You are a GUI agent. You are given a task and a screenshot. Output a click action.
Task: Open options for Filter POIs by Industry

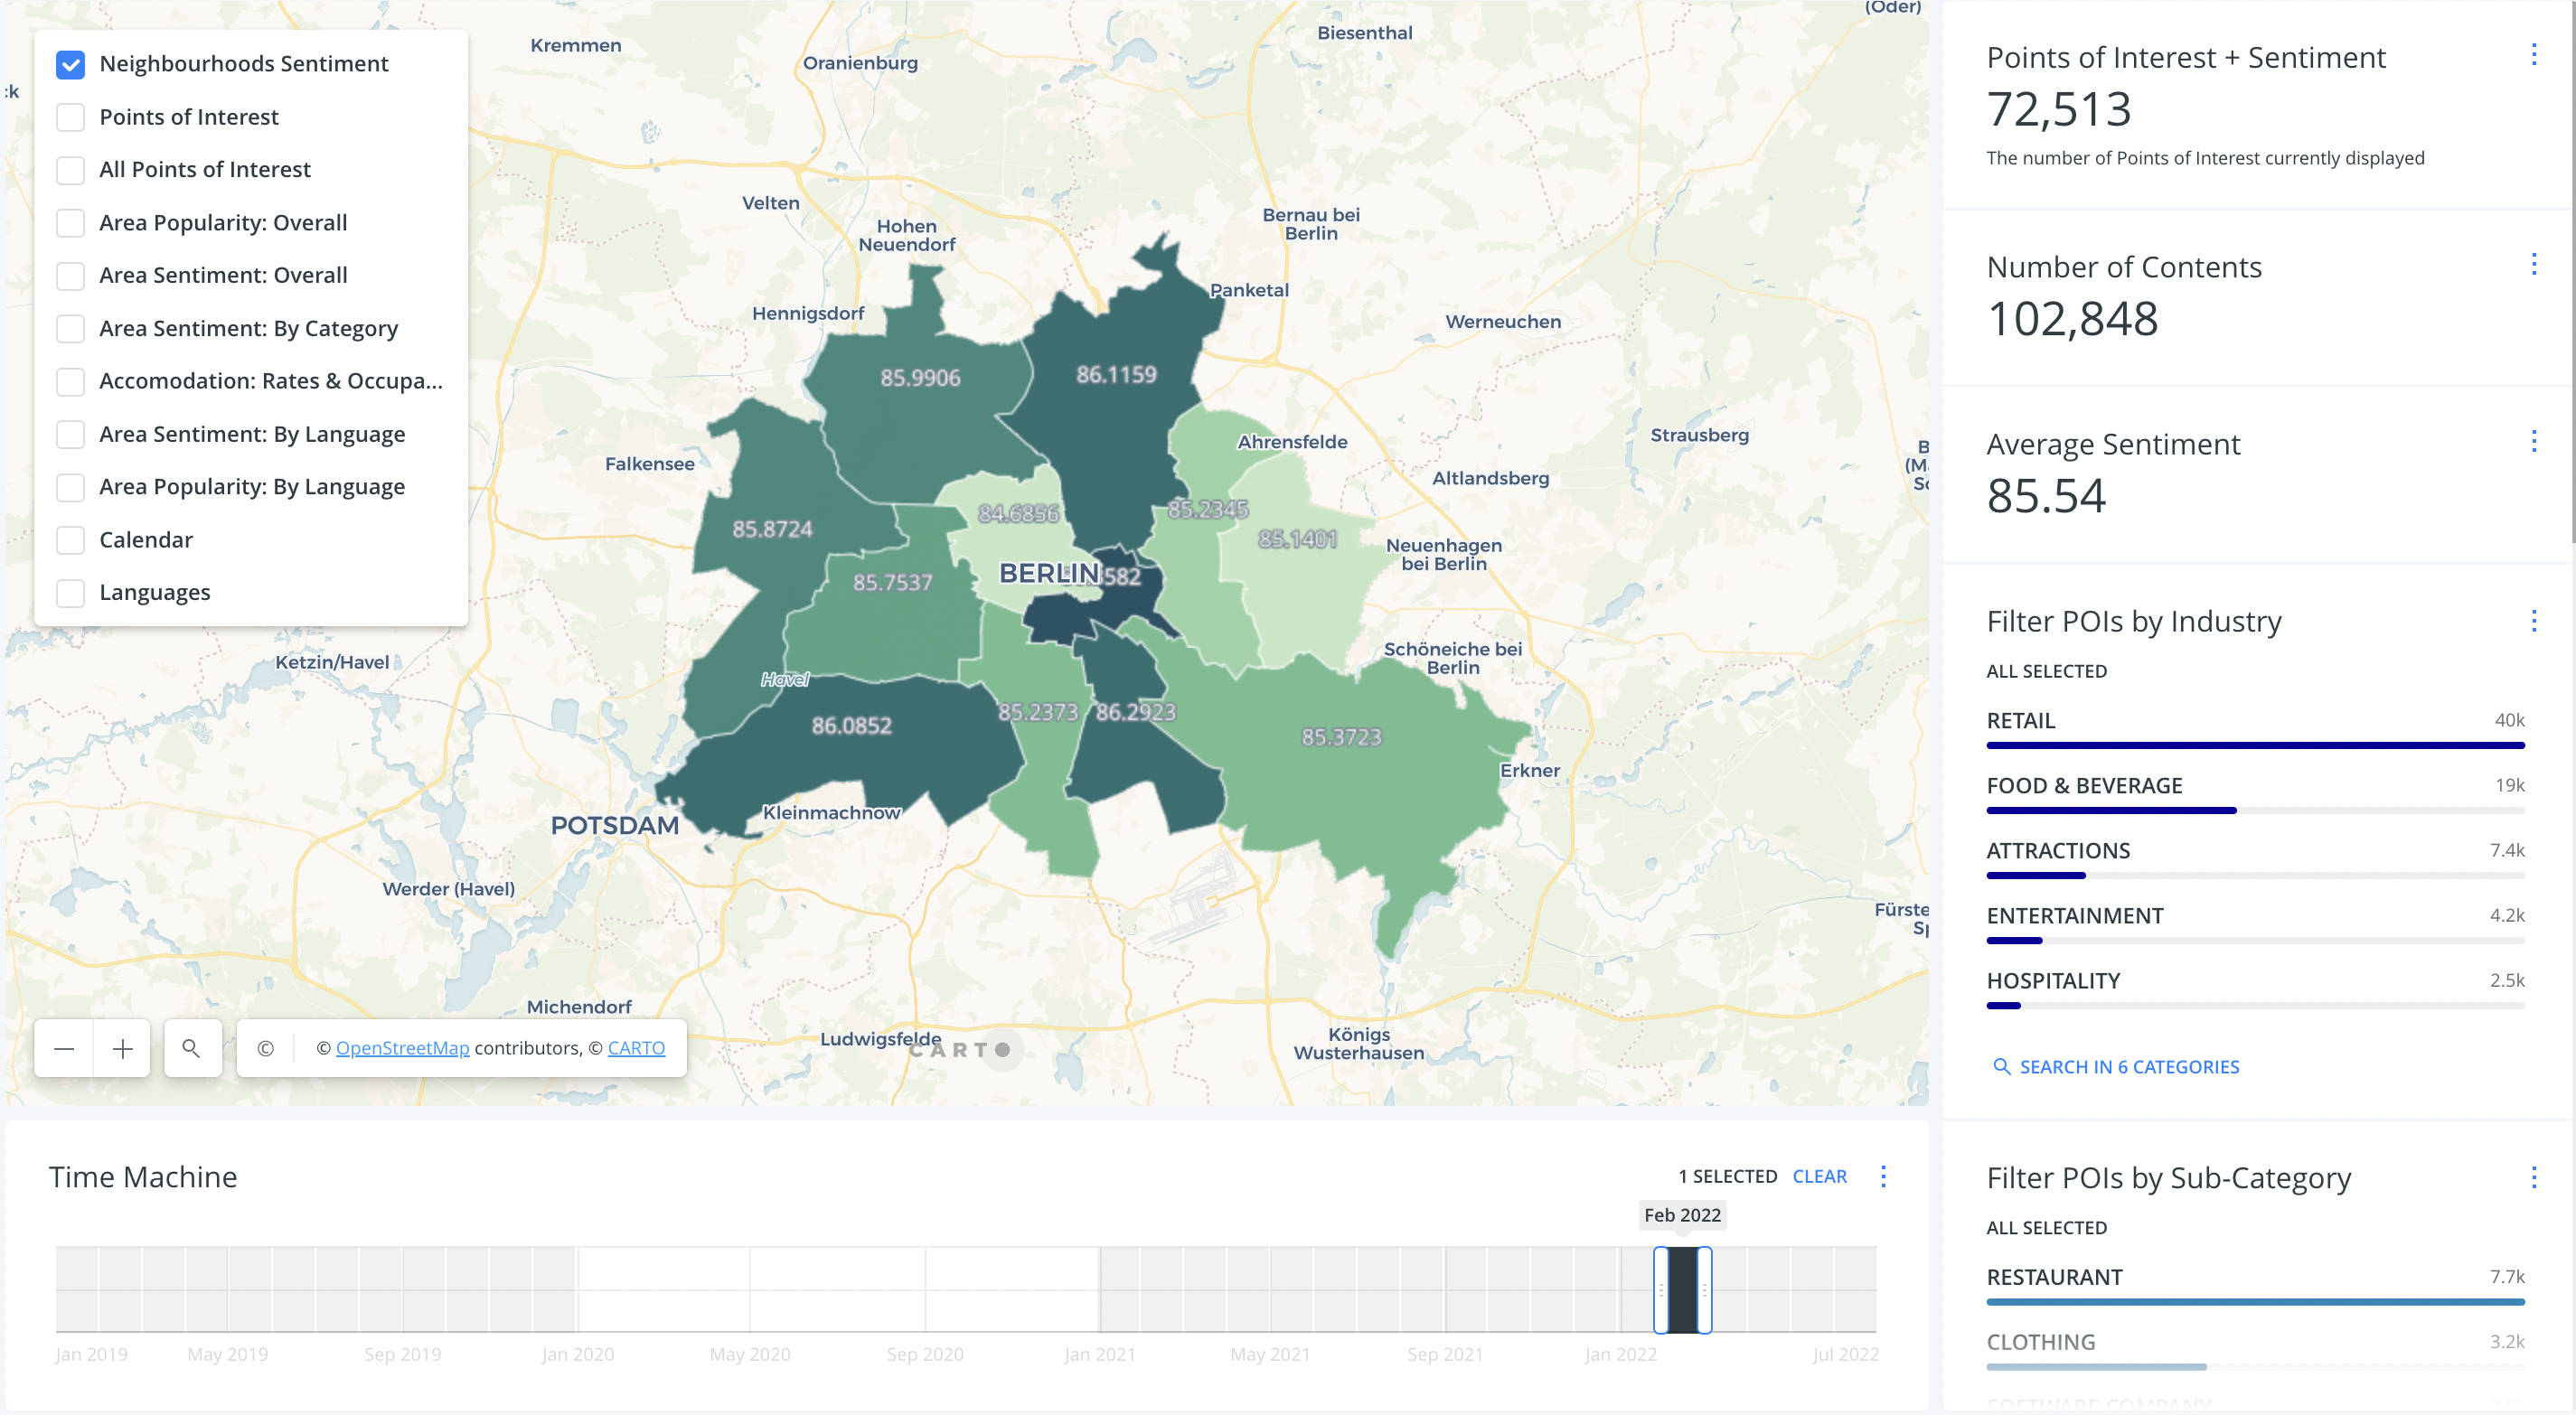coord(2533,621)
